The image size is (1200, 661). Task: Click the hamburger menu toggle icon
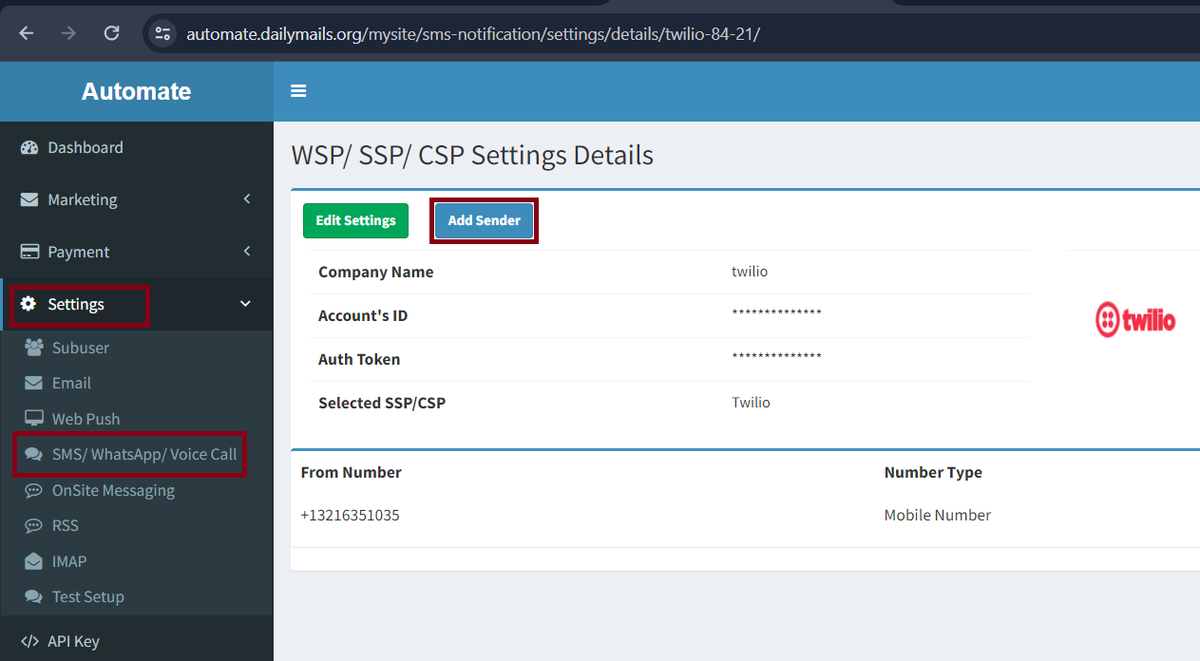pos(298,91)
